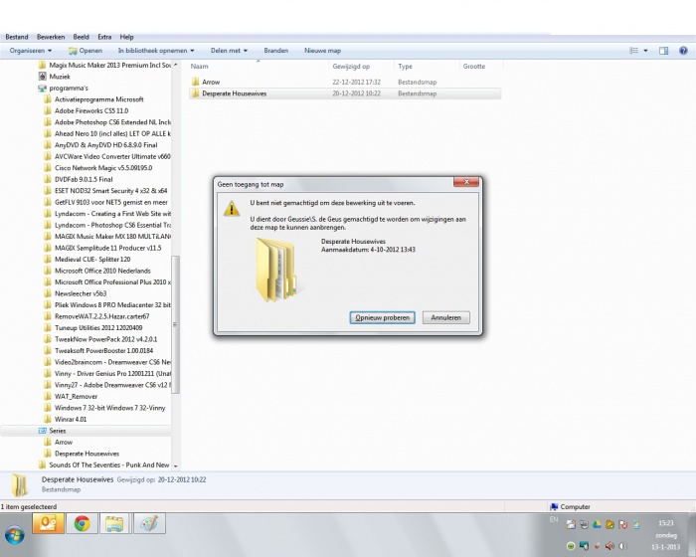Click the Muziek library icon in tree
This screenshot has height=557, width=696.
(42, 77)
